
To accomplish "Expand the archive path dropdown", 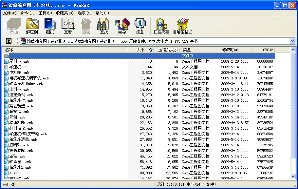I will tap(292, 41).
